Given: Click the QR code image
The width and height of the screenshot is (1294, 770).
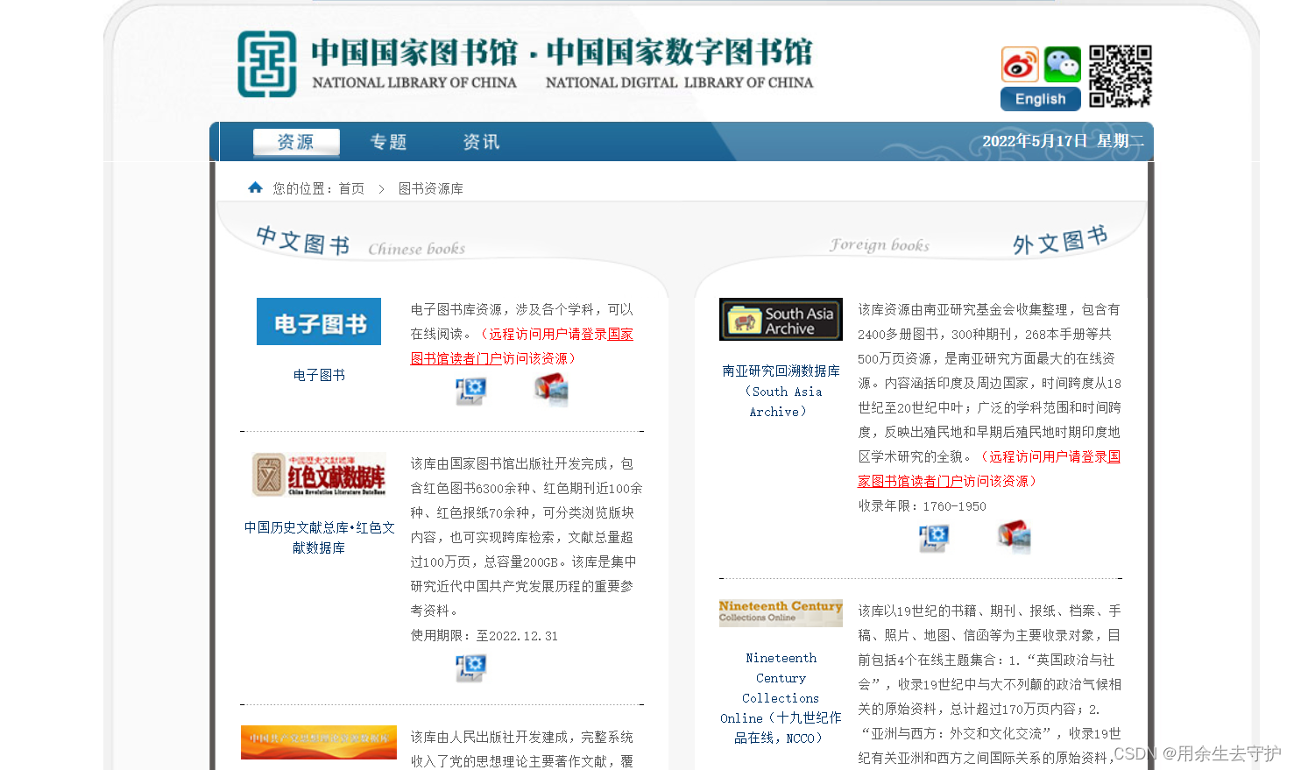Looking at the screenshot, I should 1121,76.
